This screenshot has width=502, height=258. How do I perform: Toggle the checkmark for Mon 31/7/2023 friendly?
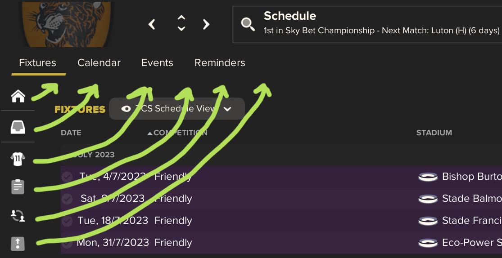[x=67, y=243]
